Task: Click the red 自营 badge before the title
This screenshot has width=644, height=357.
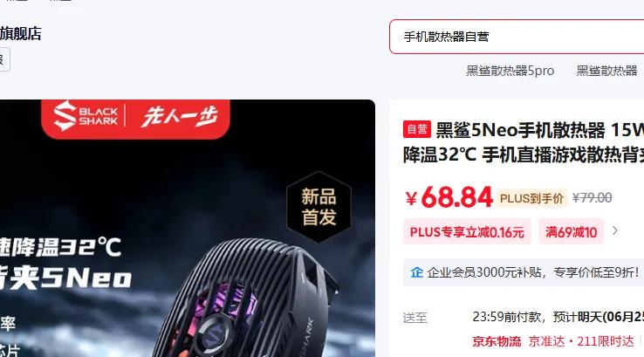Action: (417, 129)
